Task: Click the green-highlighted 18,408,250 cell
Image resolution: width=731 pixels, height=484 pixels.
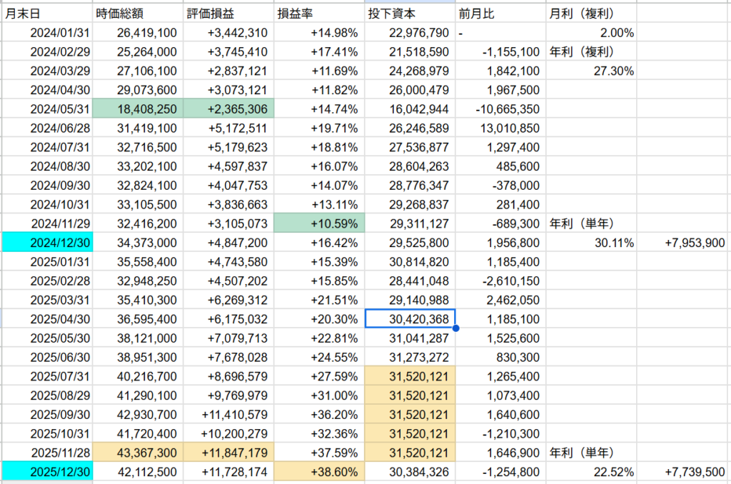Action: pyautogui.click(x=137, y=109)
